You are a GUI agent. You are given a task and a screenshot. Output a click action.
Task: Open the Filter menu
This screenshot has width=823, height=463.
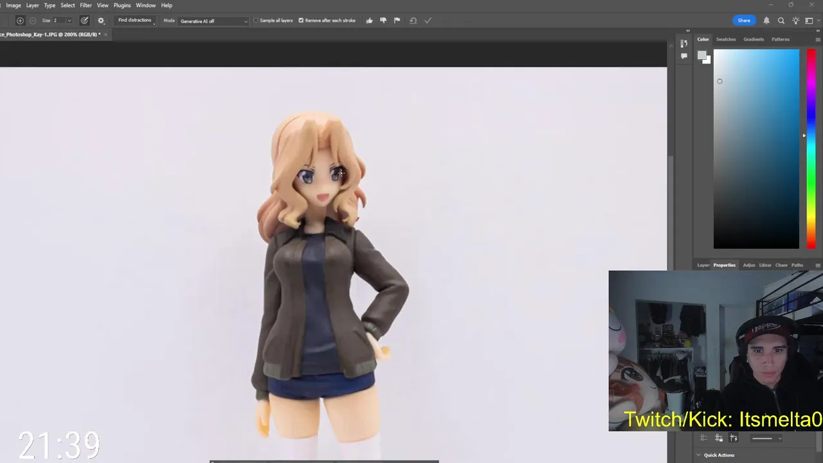pyautogui.click(x=86, y=5)
